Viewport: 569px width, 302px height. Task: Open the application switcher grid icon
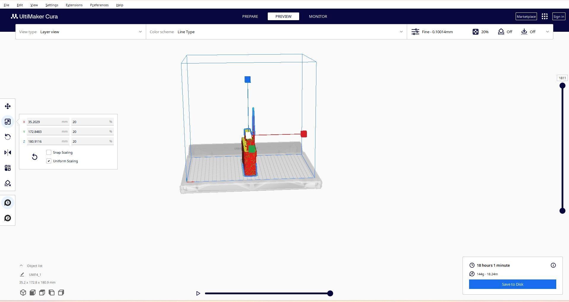pos(544,16)
